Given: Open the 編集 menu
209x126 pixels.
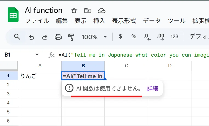Looking at the screenshot, I should tap(62, 21).
